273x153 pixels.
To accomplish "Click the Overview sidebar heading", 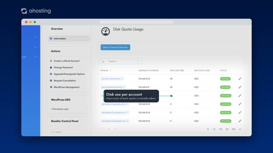I will tap(57, 29).
